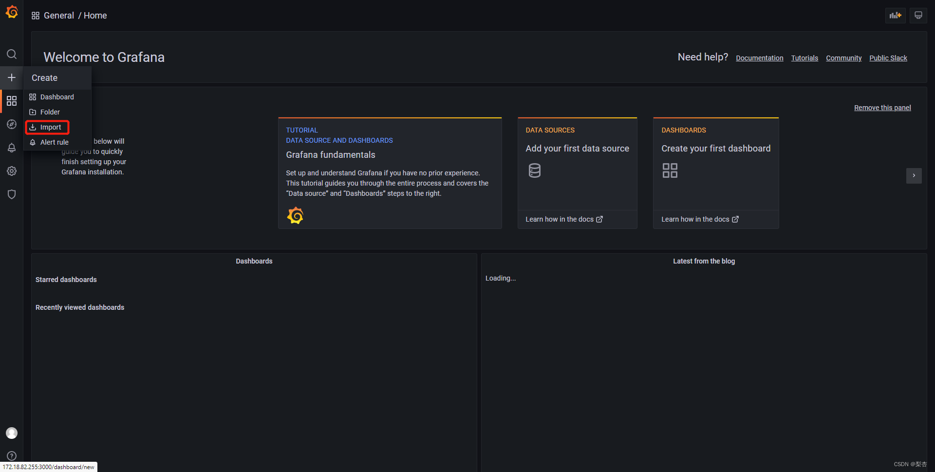
Task: Click Remove this panel link
Action: click(x=882, y=108)
